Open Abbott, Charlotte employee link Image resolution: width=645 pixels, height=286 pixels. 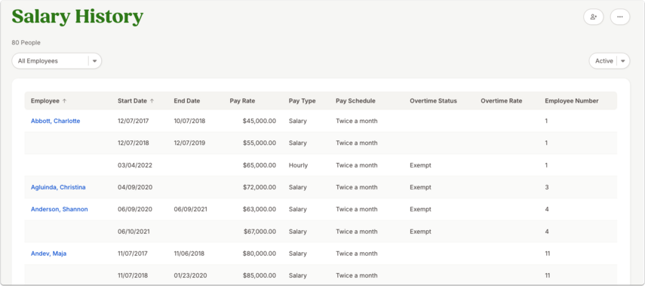click(x=56, y=121)
